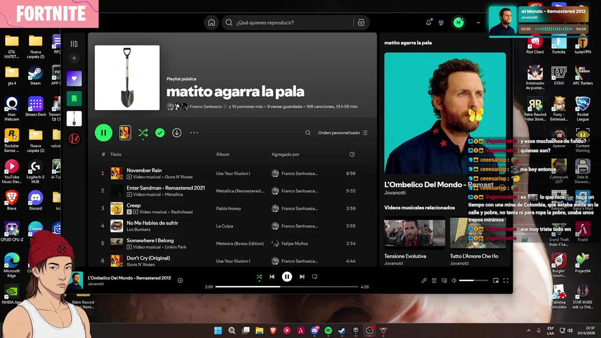The width and height of the screenshot is (601, 338).
Task: Open the profile avatar M menu
Action: point(458,23)
